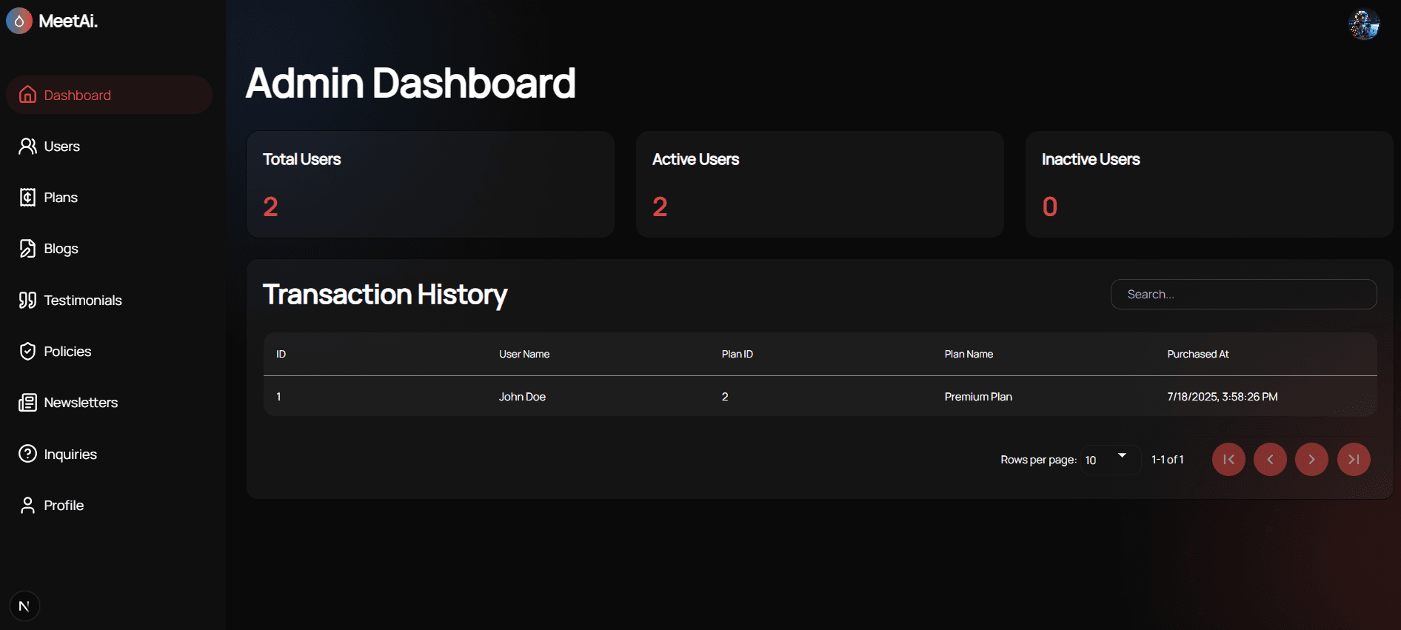
Task: Select Newsletters in the sidebar
Action: coord(80,403)
